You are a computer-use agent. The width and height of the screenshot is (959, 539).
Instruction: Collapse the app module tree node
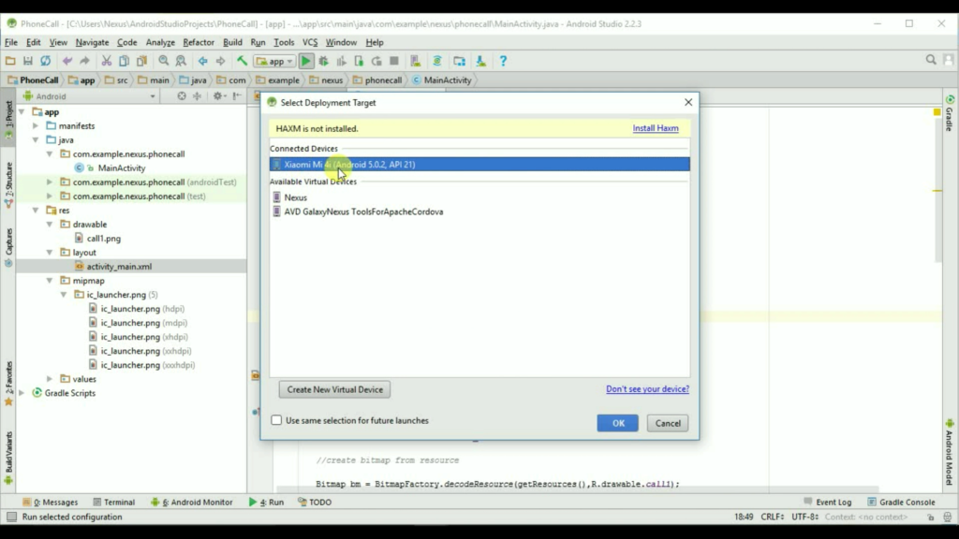(x=22, y=112)
